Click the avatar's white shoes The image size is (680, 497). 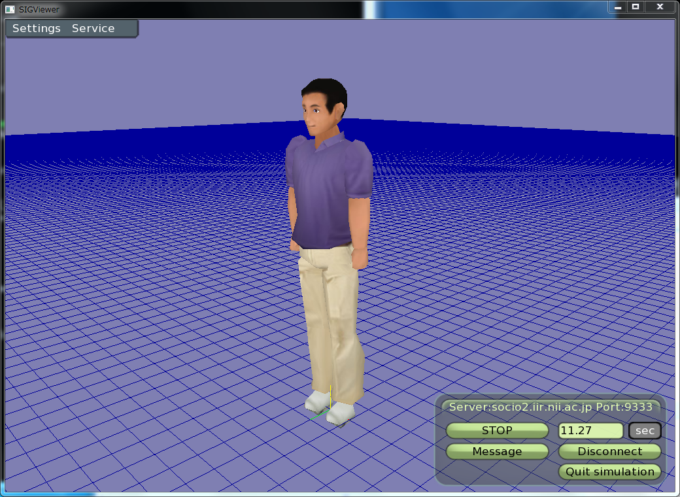(x=330, y=405)
